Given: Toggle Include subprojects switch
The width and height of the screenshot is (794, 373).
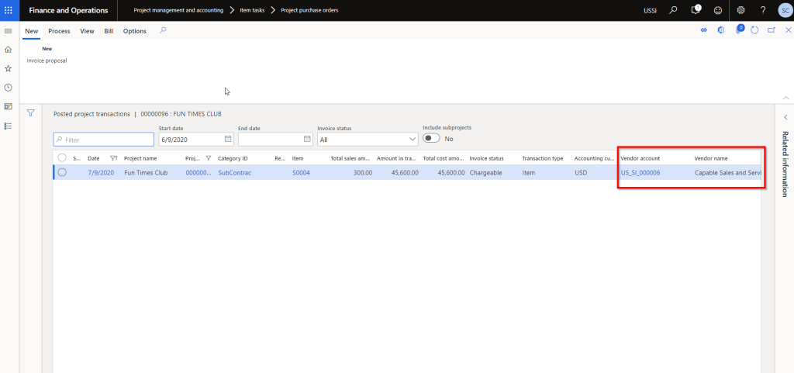Looking at the screenshot, I should click(431, 139).
